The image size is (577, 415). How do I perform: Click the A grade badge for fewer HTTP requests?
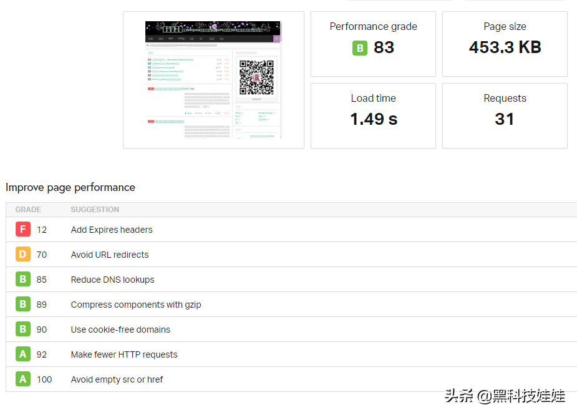23,354
